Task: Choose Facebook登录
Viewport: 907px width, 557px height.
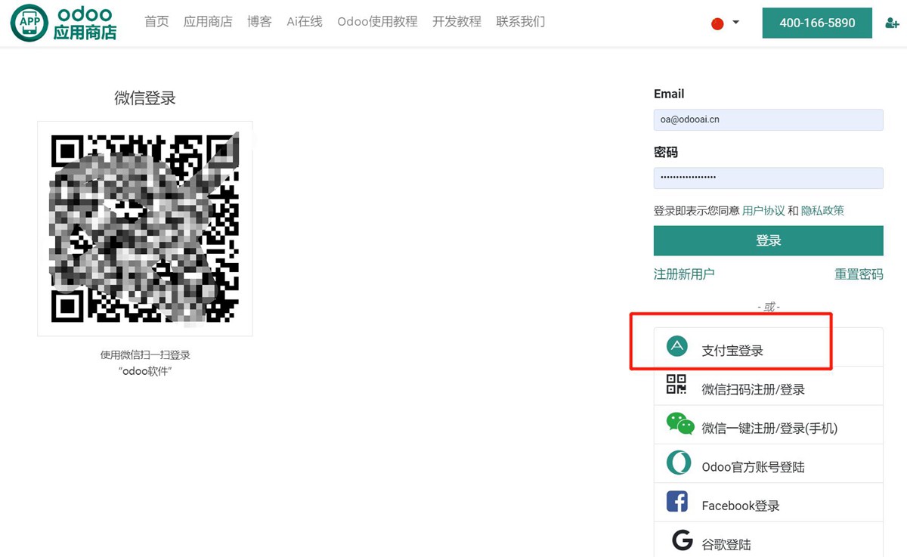Action: point(768,502)
